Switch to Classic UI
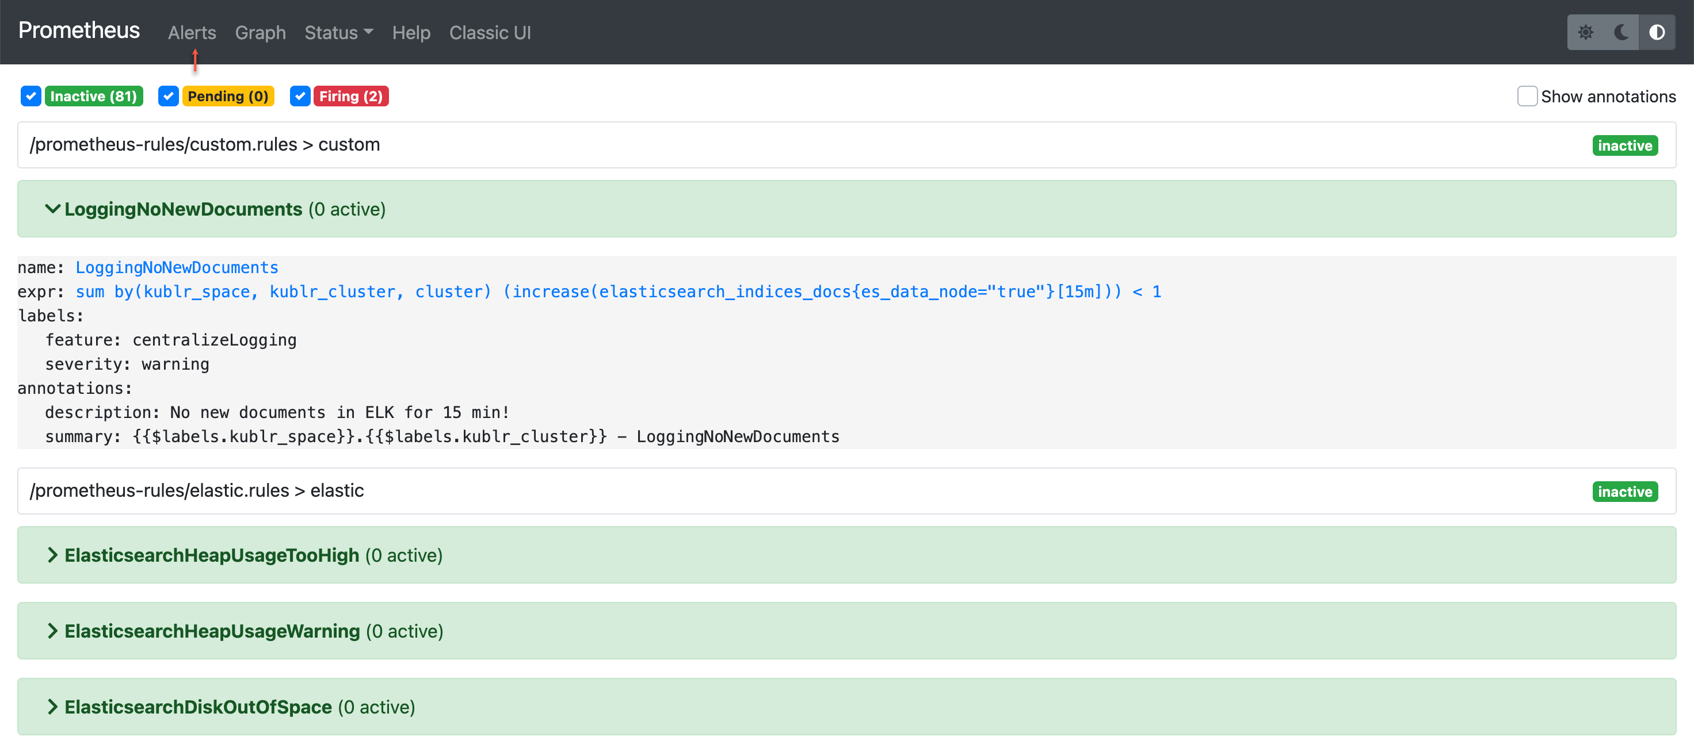Image resolution: width=1694 pixels, height=744 pixels. tap(490, 32)
